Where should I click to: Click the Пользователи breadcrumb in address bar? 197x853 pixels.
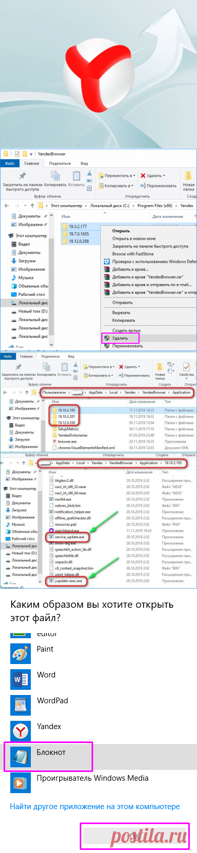55,393
